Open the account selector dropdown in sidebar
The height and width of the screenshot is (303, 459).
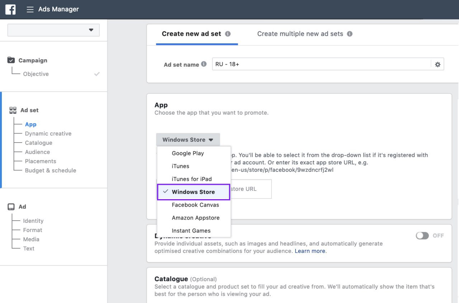coord(53,30)
